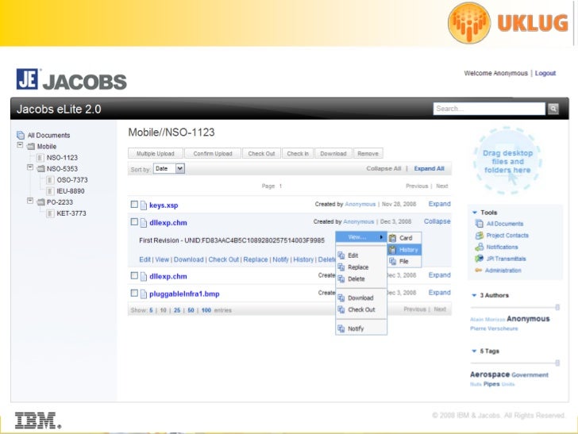Collapse the 3 Authors section

[x=475, y=295]
